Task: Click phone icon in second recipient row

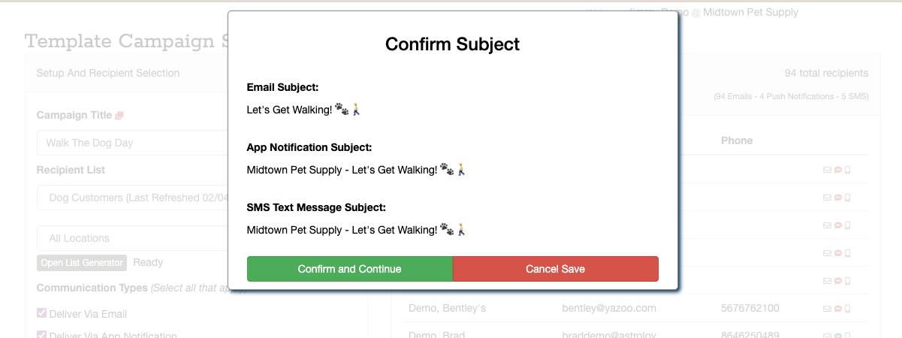Action: coord(848,198)
